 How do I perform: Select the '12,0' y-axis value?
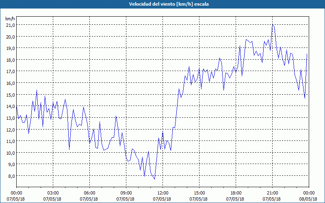[11, 130]
